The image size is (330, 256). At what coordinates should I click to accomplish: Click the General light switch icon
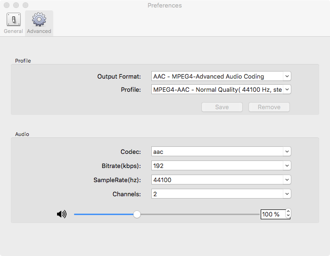[13, 20]
